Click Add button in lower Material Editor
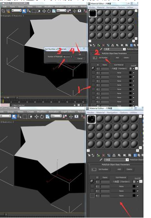Viewport: 151px width, 218px height. 119,169
